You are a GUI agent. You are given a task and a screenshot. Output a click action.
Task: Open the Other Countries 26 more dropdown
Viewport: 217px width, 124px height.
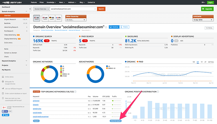click(x=76, y=20)
